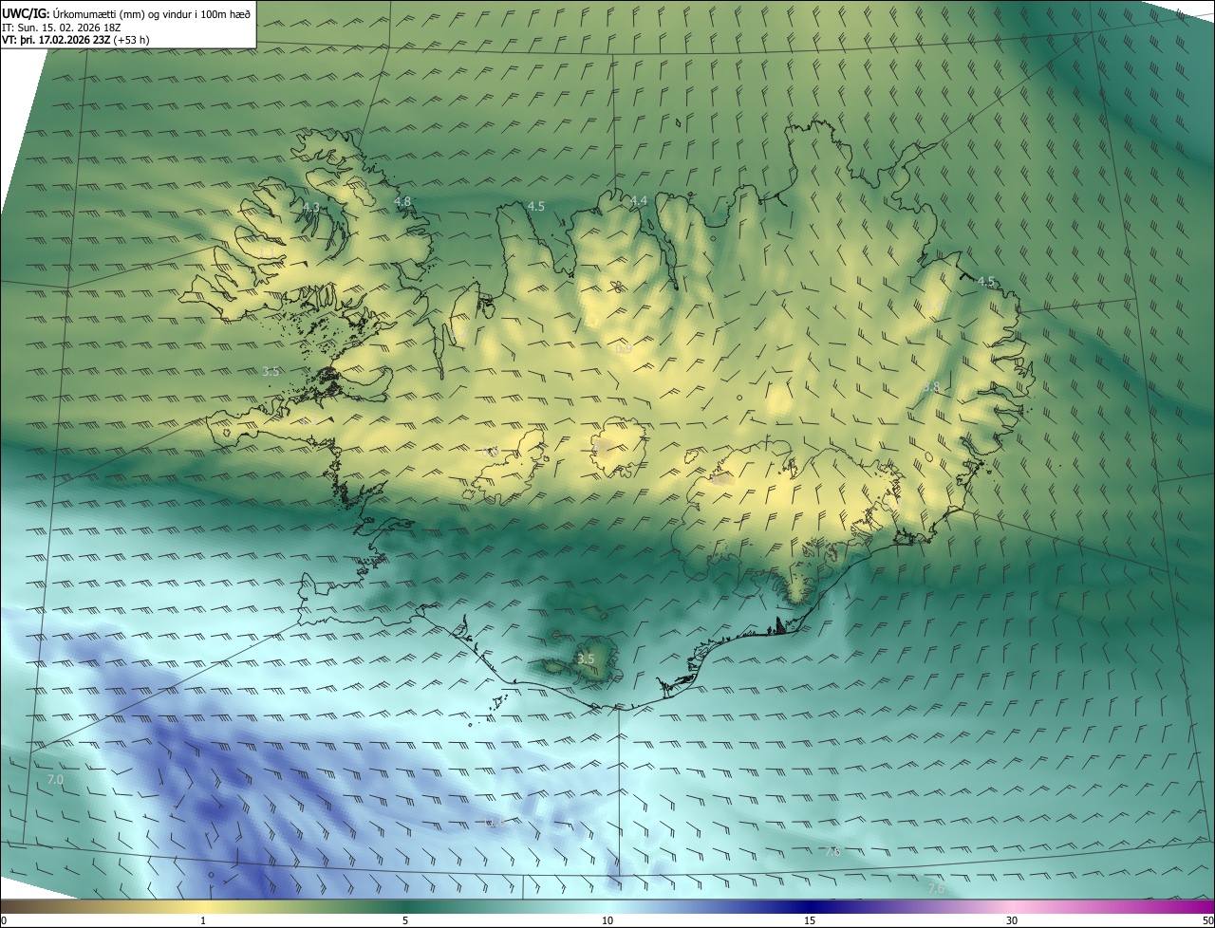
Task: Click the 30 tick on the color scale
Action: [1012, 920]
